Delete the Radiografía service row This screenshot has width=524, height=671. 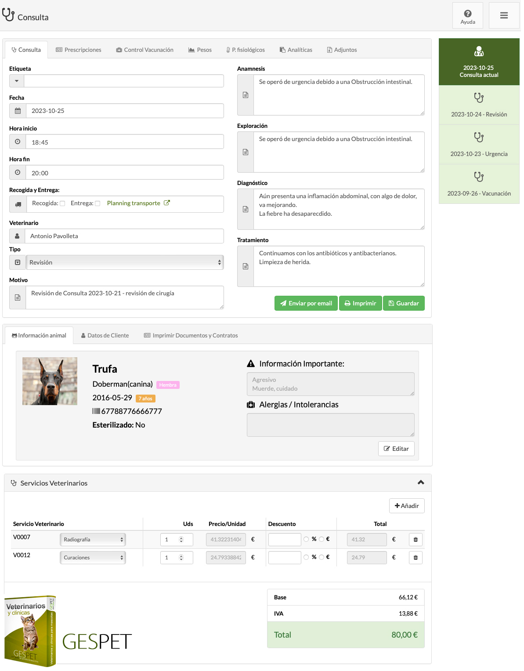pos(416,540)
